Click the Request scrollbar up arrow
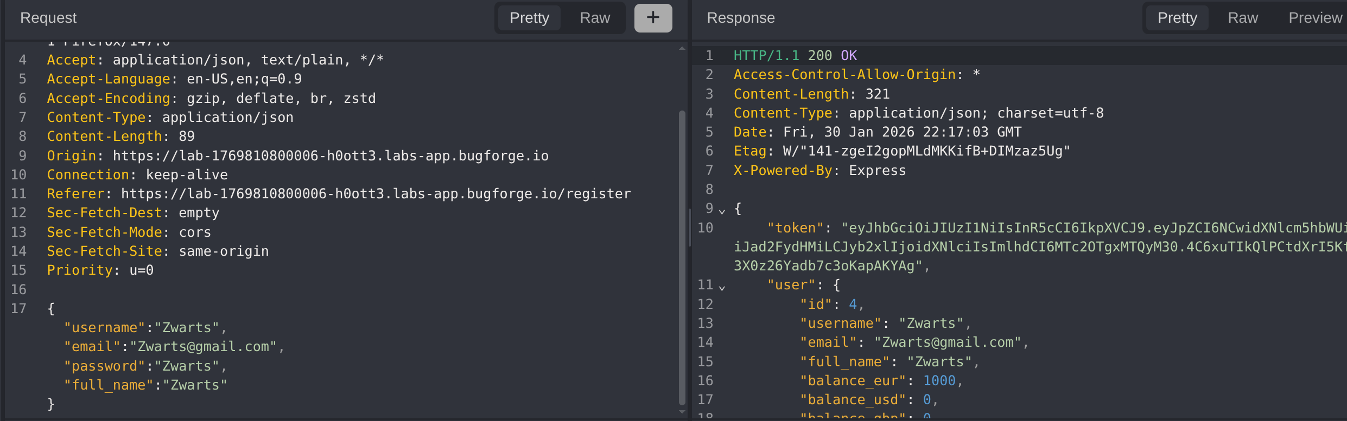The image size is (1347, 421). point(682,49)
